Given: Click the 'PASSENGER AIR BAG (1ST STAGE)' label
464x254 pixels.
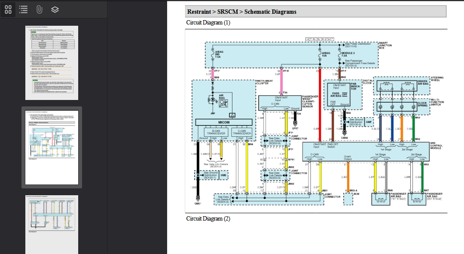Looking at the screenshot, I should [398, 197].
